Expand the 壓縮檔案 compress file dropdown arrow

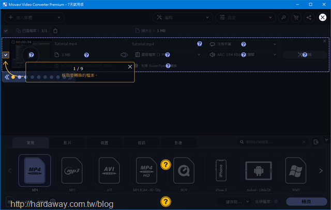coord(199,55)
